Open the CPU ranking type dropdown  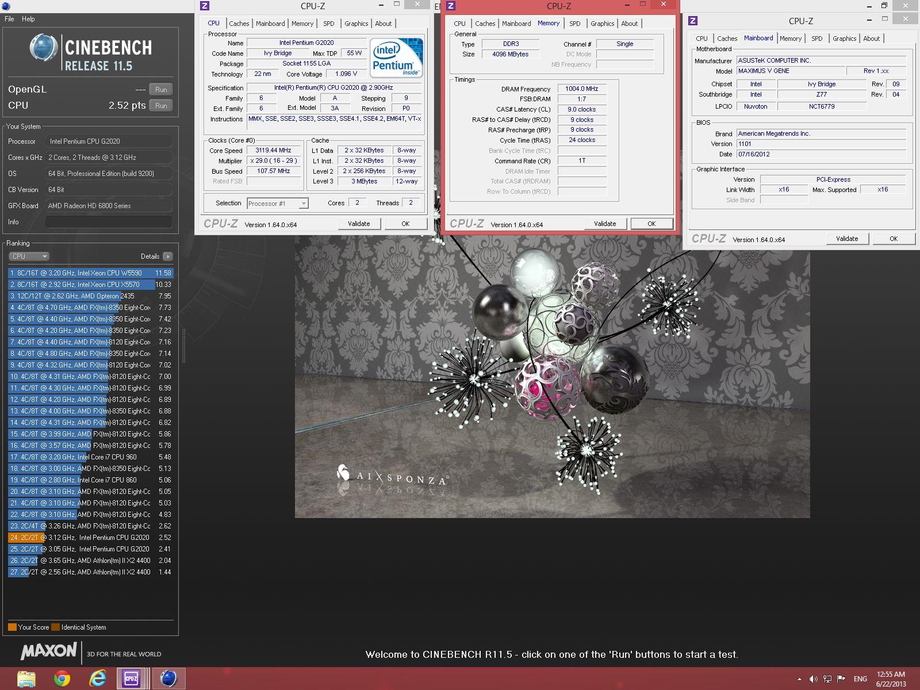[x=29, y=256]
